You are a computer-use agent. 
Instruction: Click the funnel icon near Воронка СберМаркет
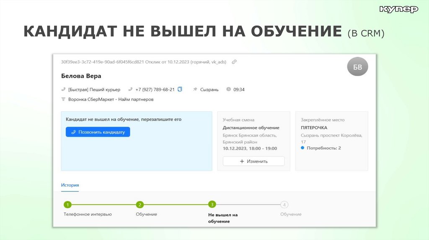click(64, 99)
